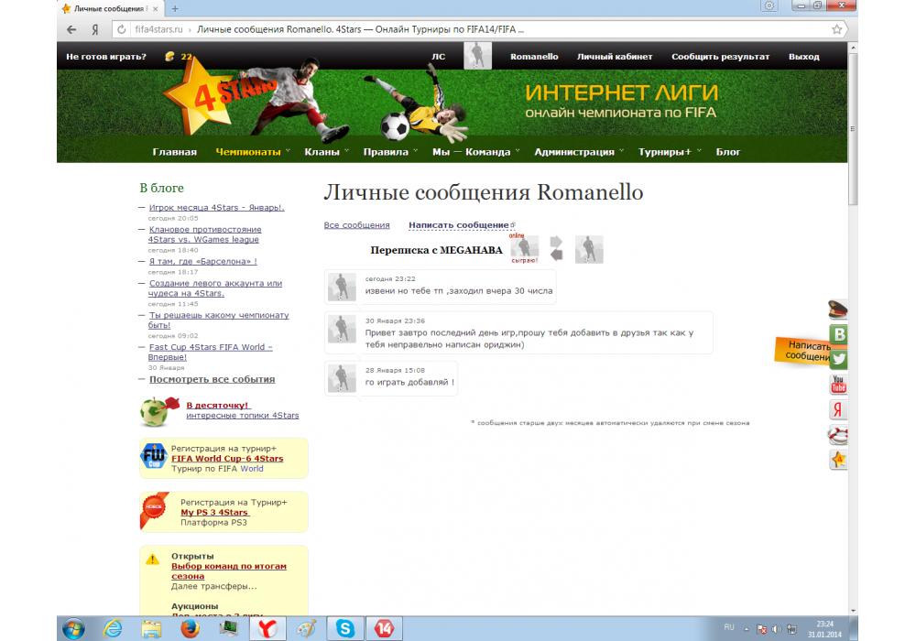Toggle the 'Не готов играть?' status
916x641 pixels.
[106, 57]
